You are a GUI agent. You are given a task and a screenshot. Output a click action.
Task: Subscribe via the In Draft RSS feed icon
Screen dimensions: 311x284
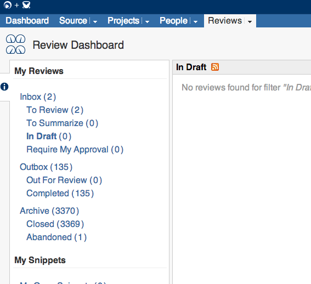tap(215, 67)
